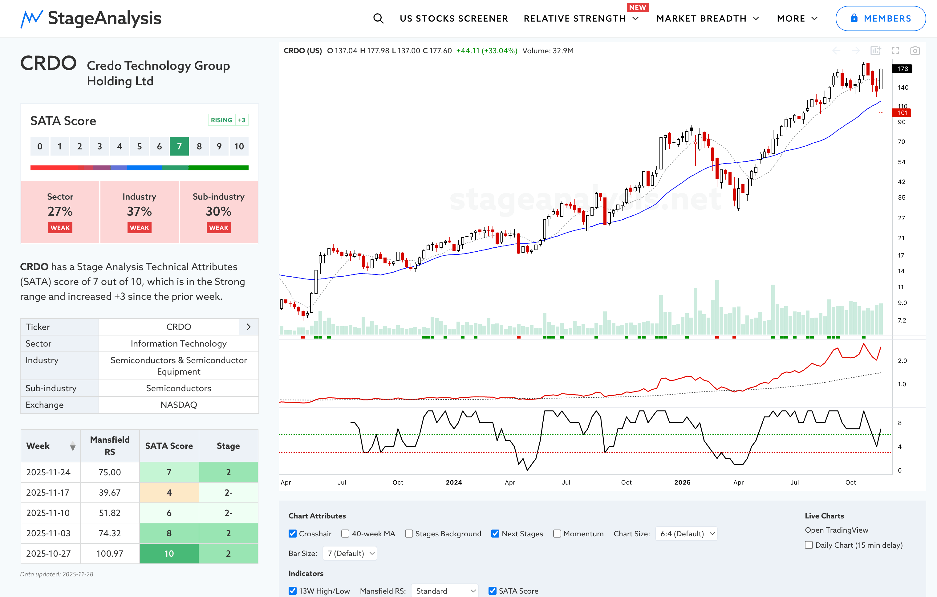Click the search magnifier icon
The width and height of the screenshot is (937, 597).
[x=378, y=18]
